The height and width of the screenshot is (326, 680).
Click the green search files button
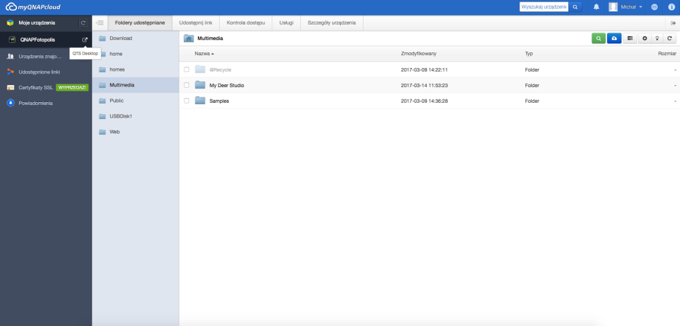click(598, 39)
